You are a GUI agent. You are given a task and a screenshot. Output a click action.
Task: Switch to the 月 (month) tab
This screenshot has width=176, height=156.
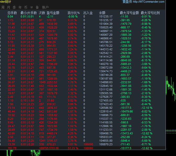click(9, 7)
